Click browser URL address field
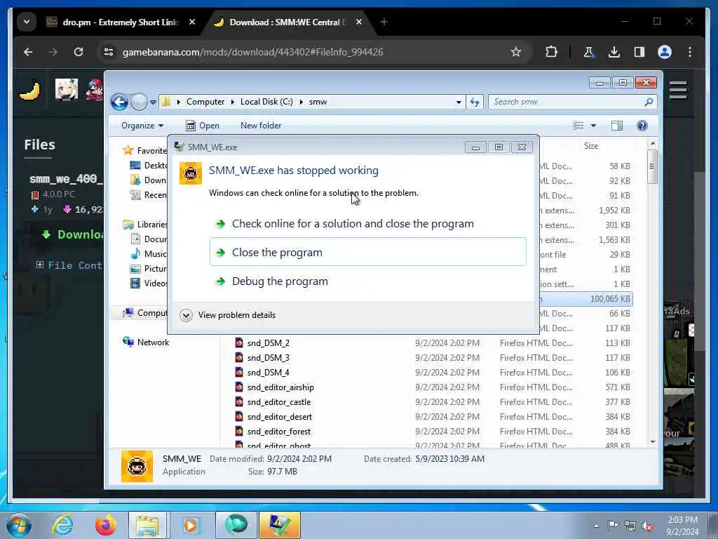Viewport: 718px width, 539px height. tap(252, 52)
